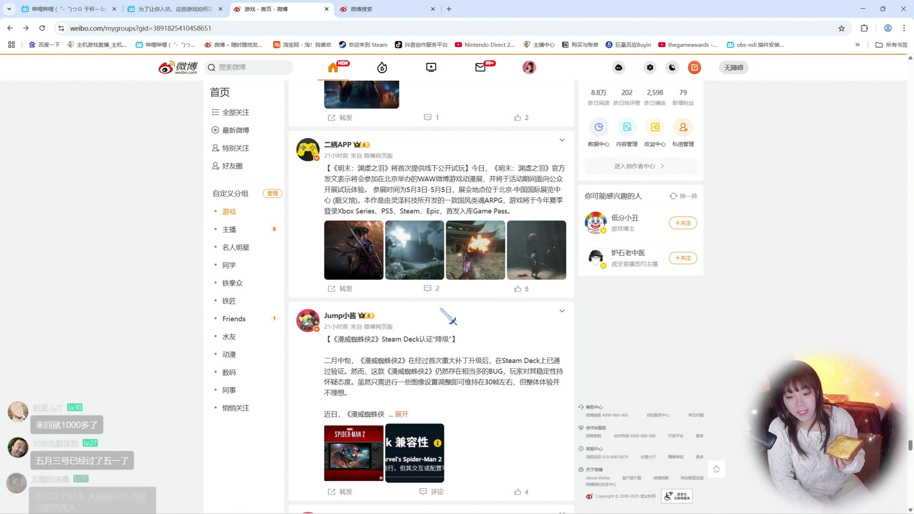This screenshot has height=514, width=914.
Task: Click the 无障碍 accessibility button
Action: (x=734, y=68)
